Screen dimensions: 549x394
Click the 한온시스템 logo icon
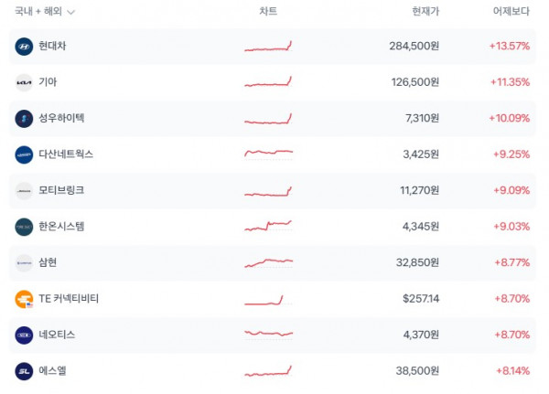click(x=24, y=227)
